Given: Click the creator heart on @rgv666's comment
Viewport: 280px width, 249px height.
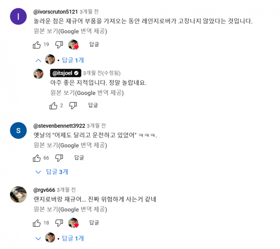Looking at the screenshot, I should point(73,223).
